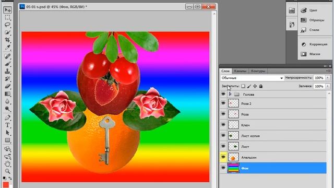
Task: Select the Lasso tool
Action: coord(7,25)
